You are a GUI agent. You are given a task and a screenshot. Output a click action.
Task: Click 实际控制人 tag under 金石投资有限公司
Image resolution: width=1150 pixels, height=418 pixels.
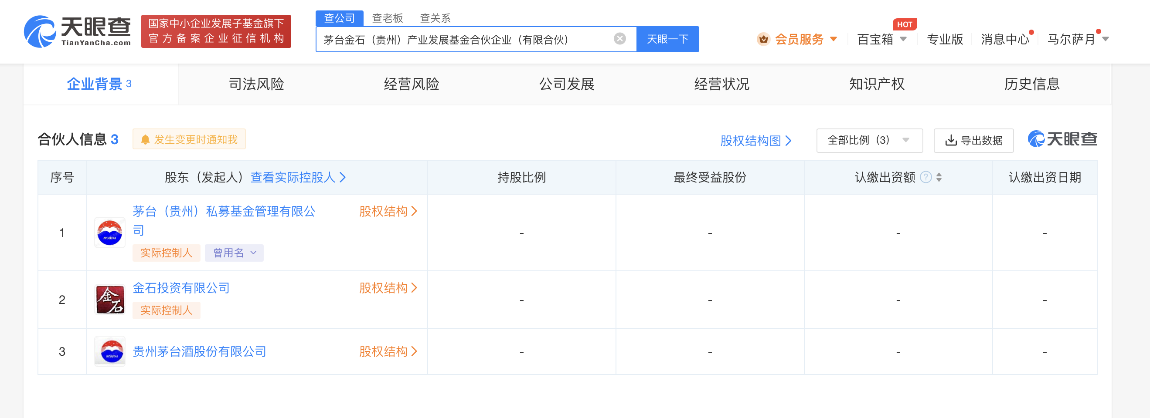coord(166,310)
